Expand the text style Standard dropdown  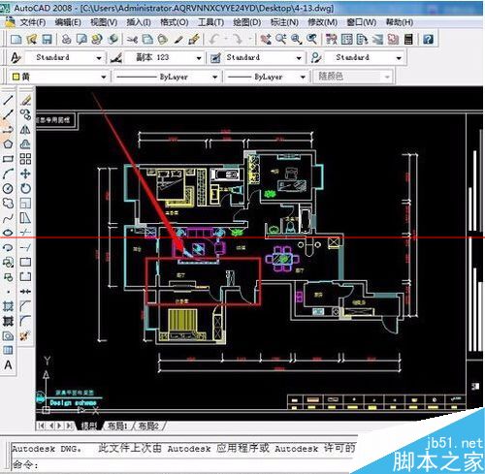tap(99, 58)
